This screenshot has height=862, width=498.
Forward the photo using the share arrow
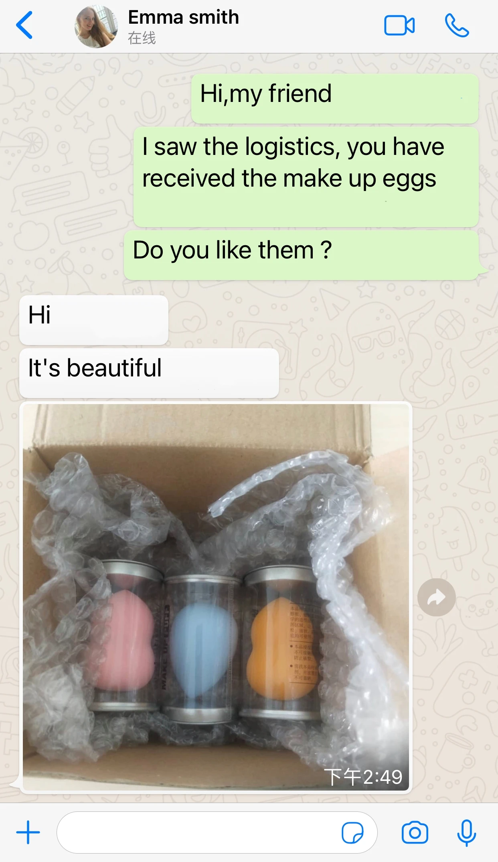click(436, 597)
